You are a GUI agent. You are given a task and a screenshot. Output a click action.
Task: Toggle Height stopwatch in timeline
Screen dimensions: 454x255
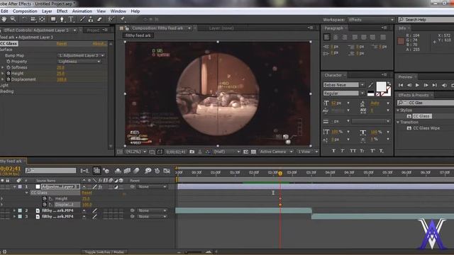[44, 198]
